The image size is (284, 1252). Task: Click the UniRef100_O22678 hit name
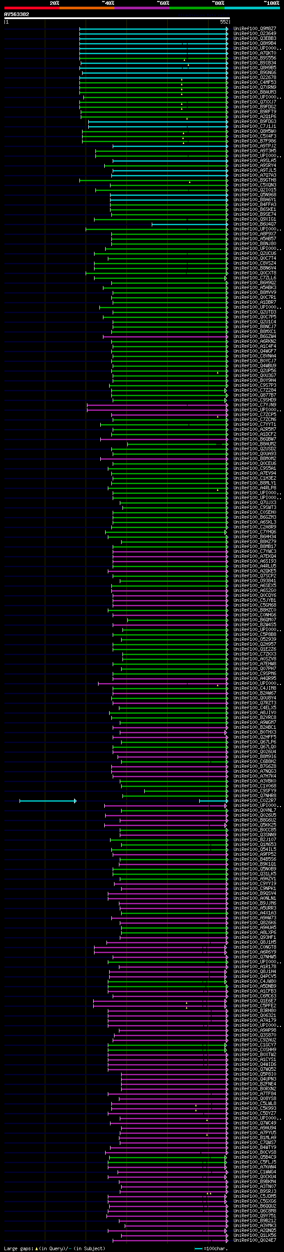coord(255,78)
